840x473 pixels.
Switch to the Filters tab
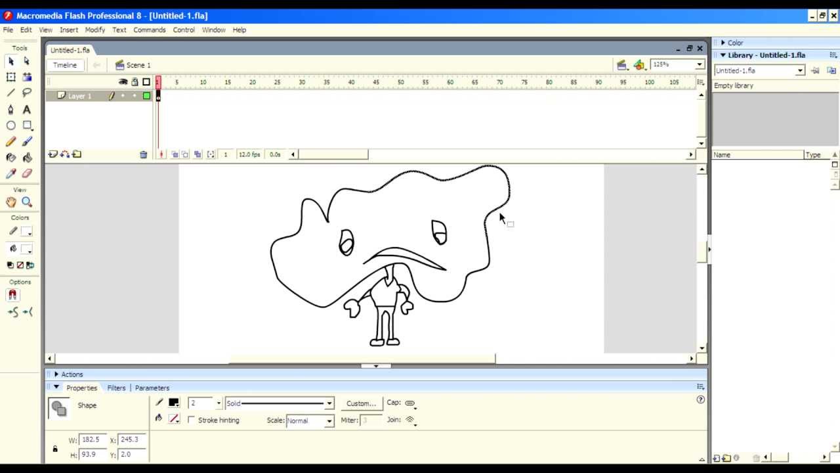pos(116,388)
